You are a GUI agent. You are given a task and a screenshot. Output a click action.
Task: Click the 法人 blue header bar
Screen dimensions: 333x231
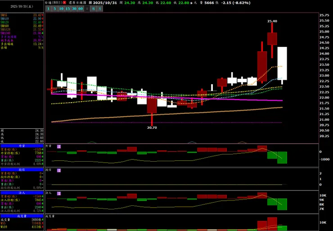pyautogui.click(x=22, y=193)
